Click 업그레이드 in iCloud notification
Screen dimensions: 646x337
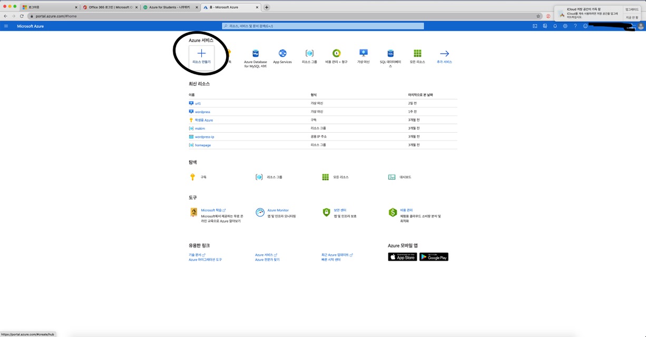632,9
